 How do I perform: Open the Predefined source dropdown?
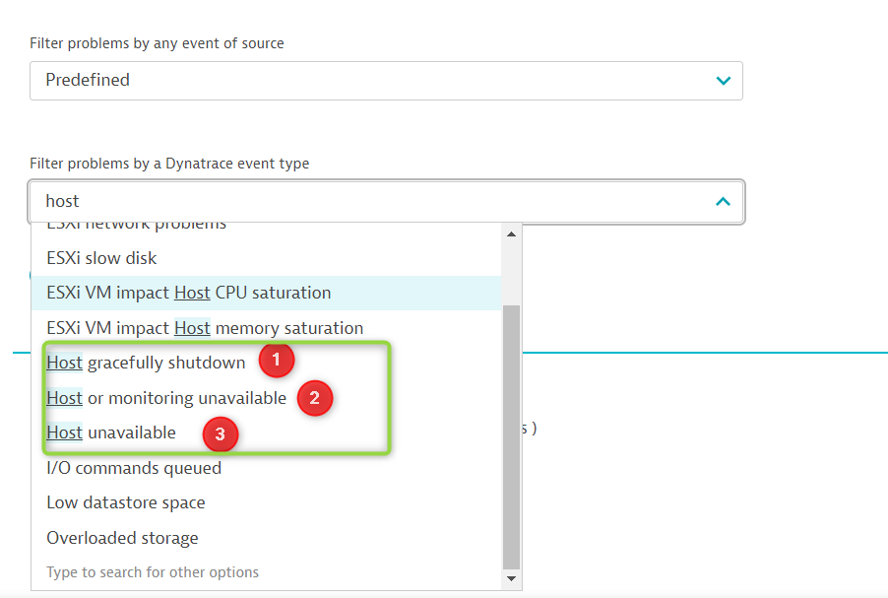(385, 81)
